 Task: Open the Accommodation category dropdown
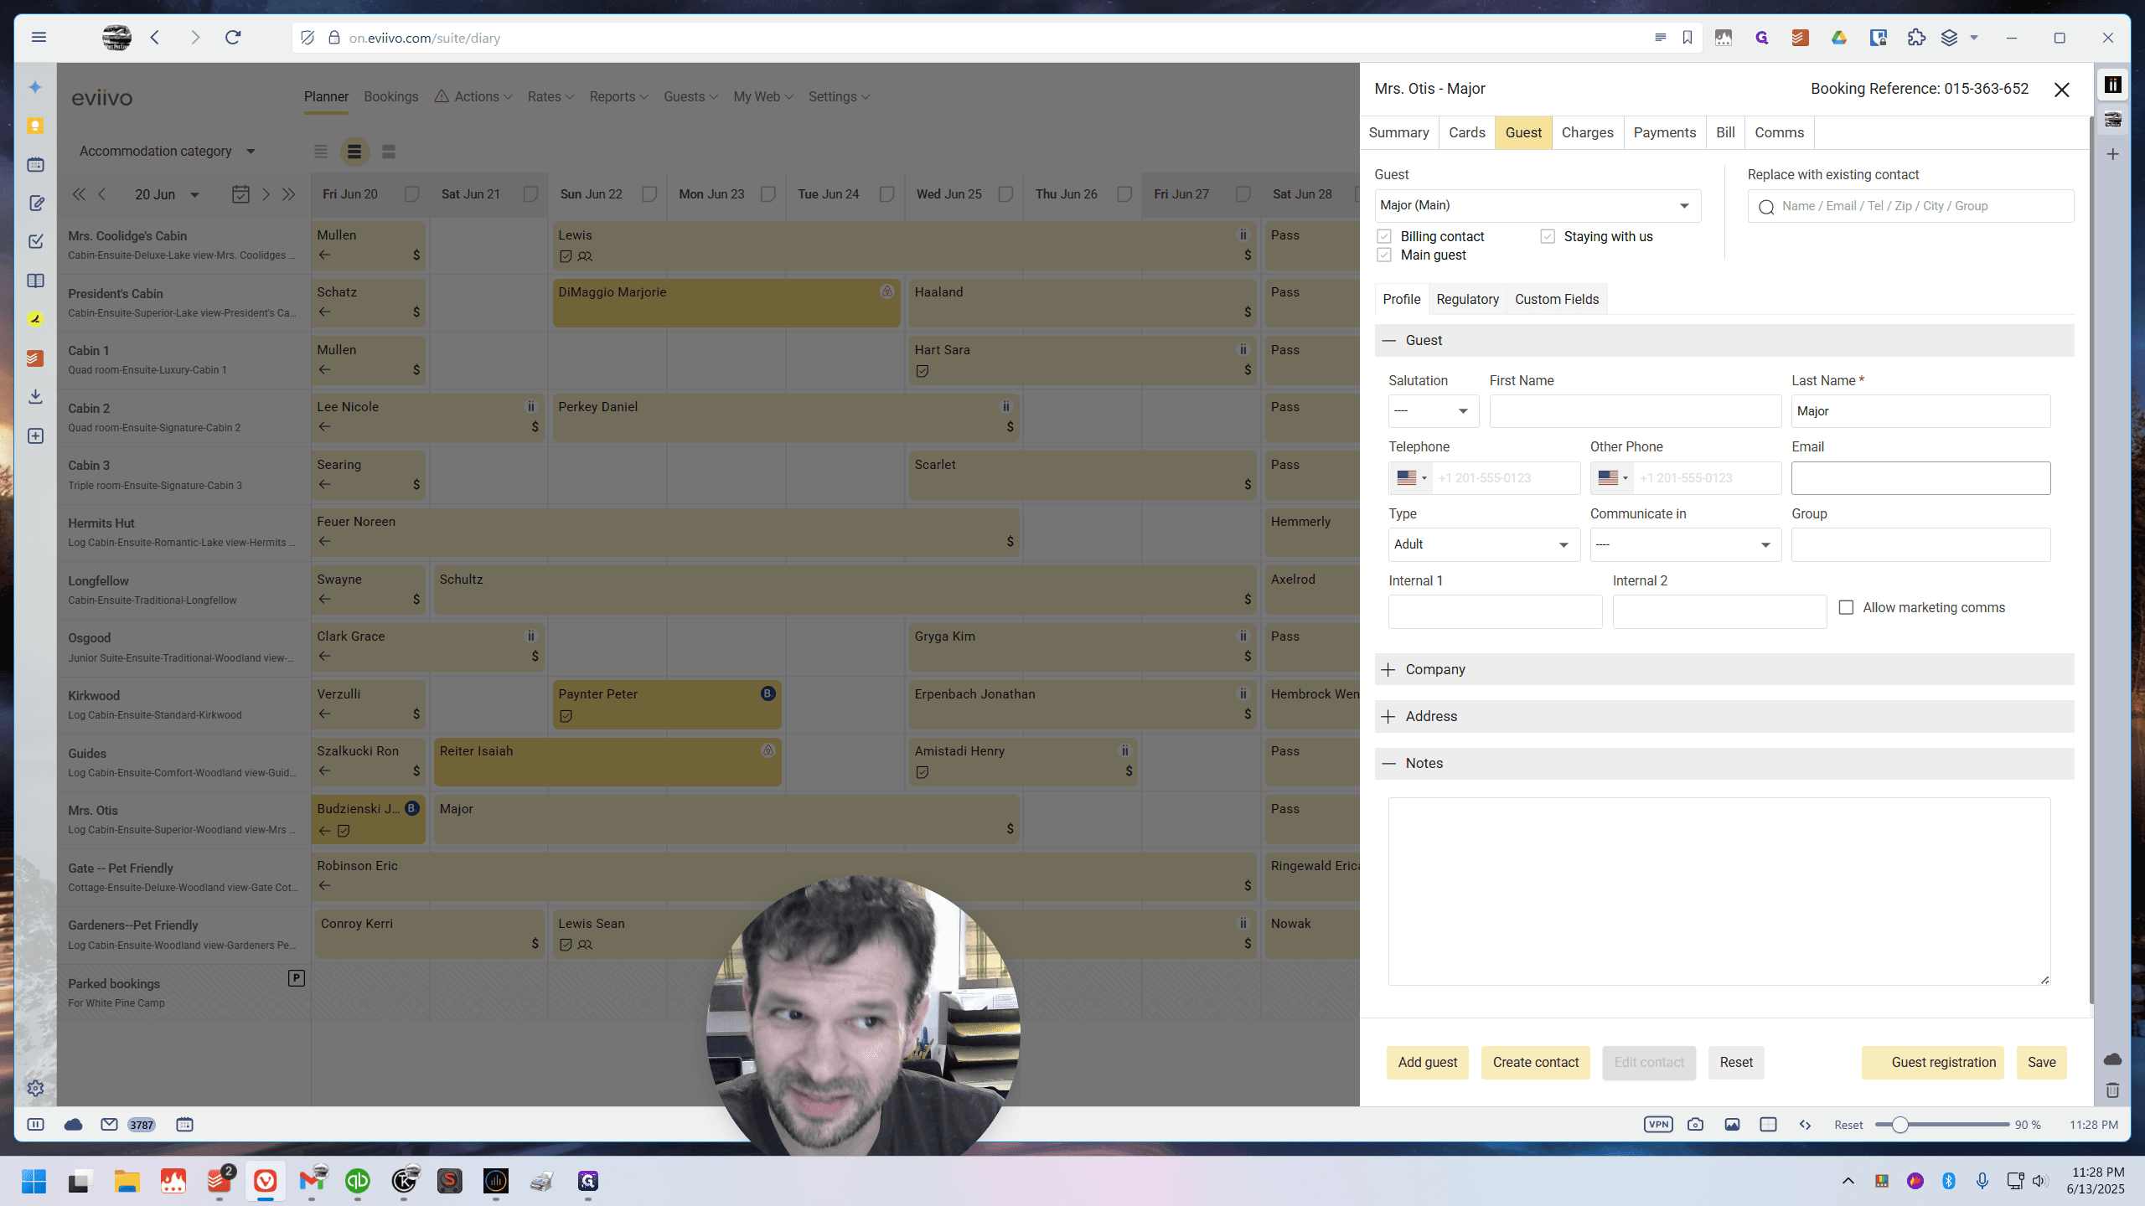point(167,151)
